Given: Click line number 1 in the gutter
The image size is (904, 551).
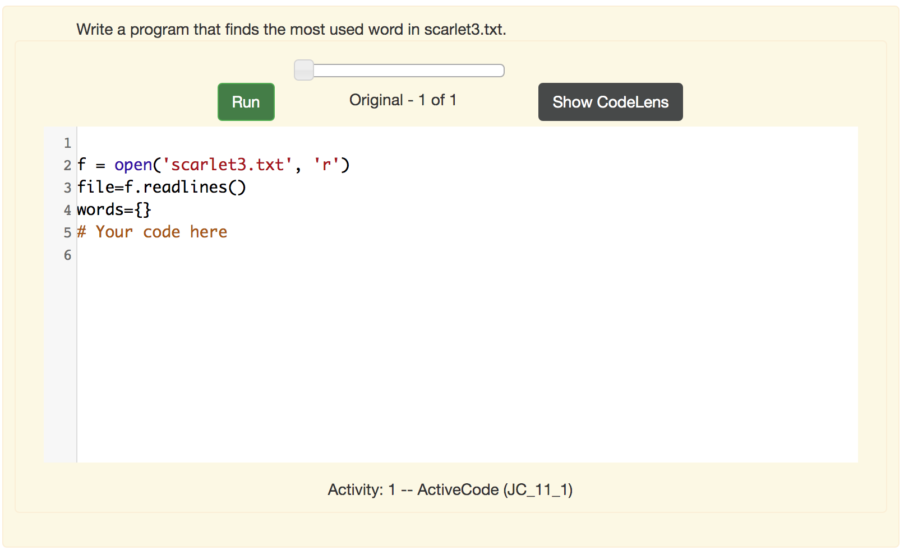Looking at the screenshot, I should (x=67, y=143).
